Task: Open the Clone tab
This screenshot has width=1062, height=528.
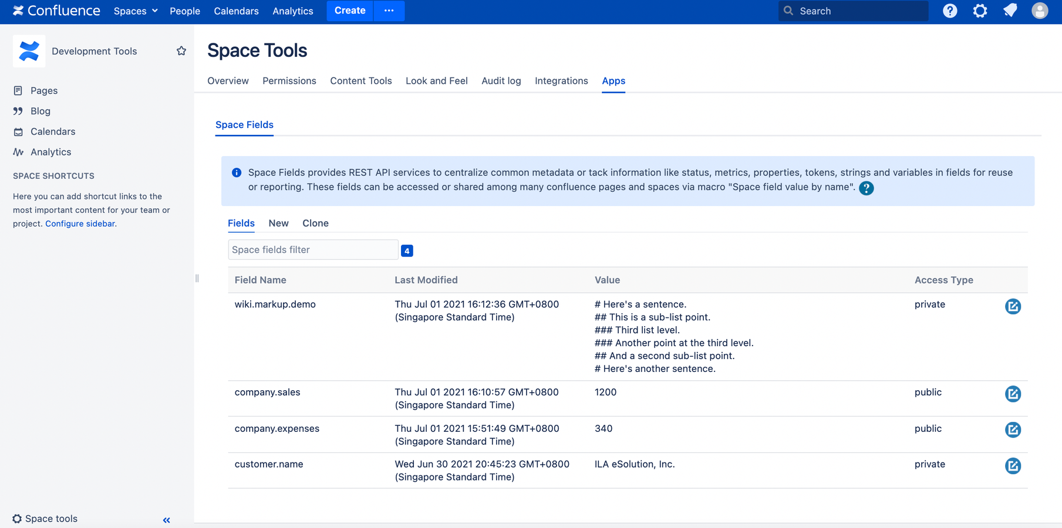Action: click(315, 223)
